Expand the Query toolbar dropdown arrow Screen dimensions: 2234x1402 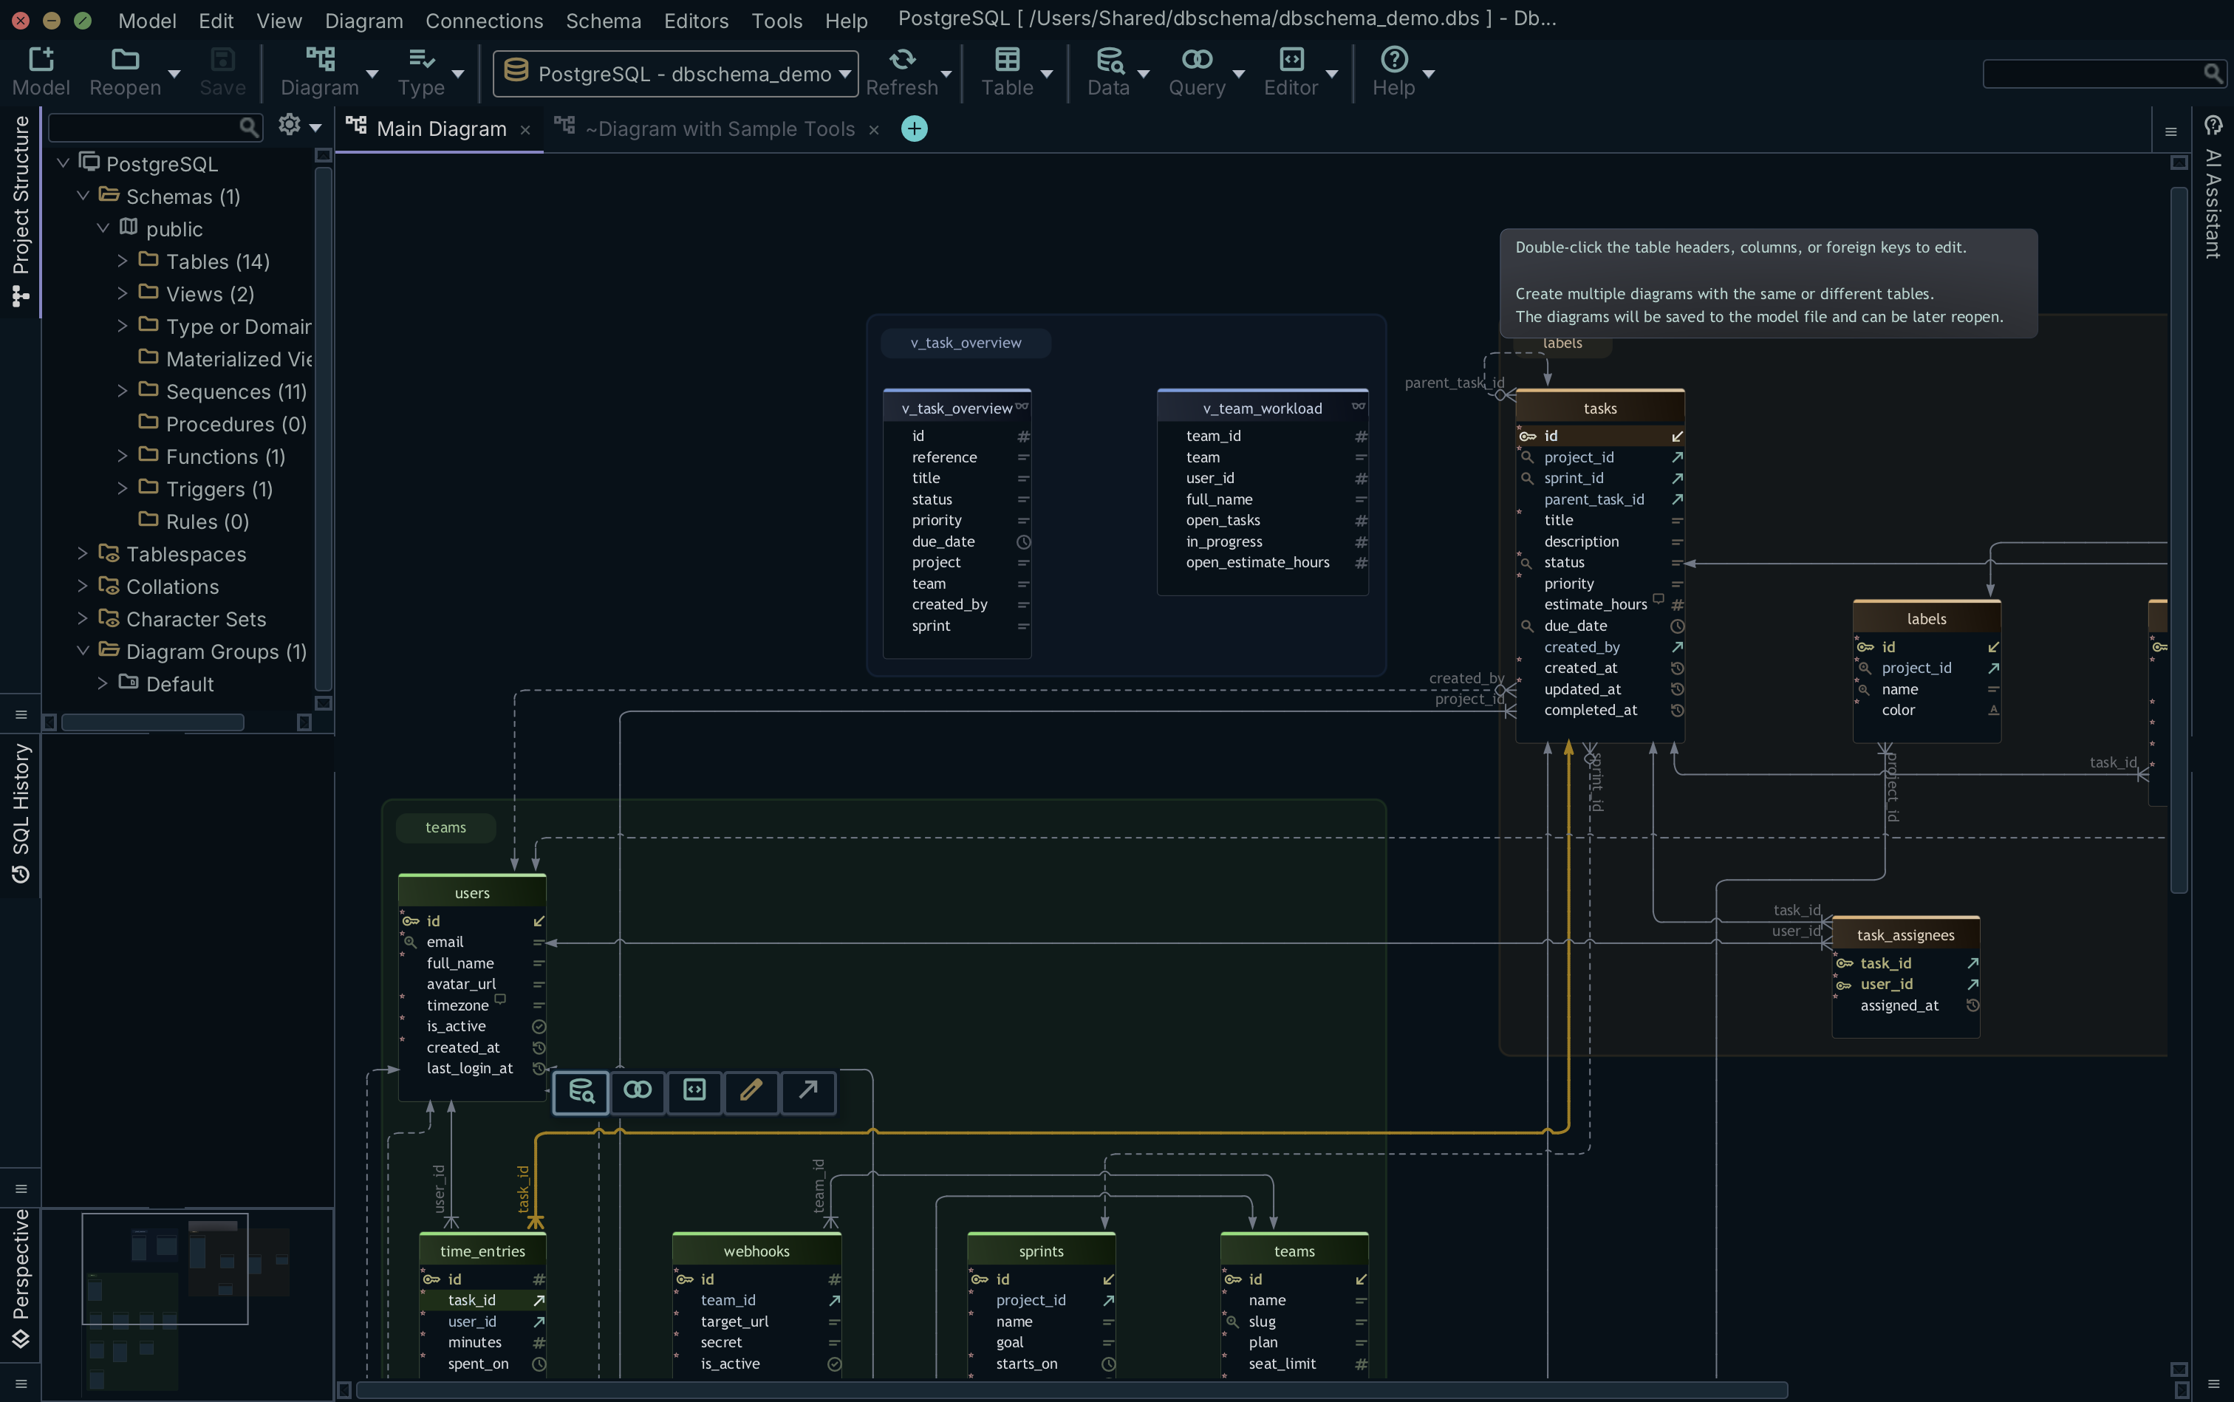1239,73
